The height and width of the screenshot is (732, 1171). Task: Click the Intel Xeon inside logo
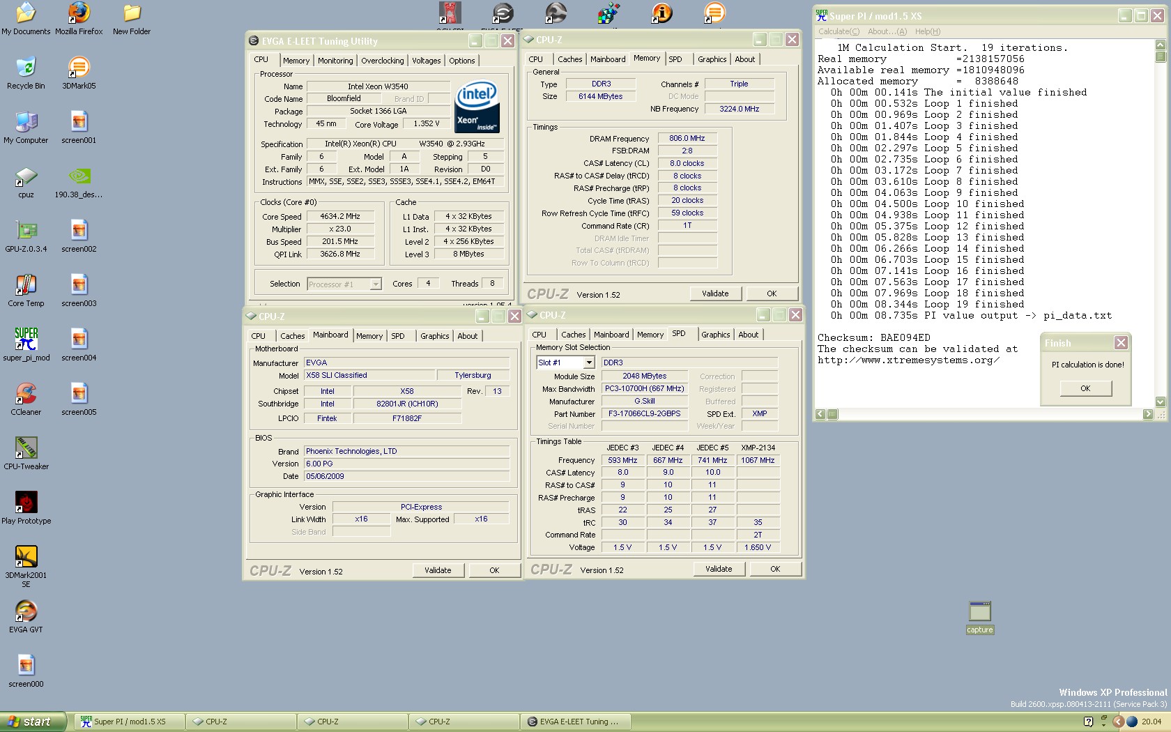(x=477, y=107)
